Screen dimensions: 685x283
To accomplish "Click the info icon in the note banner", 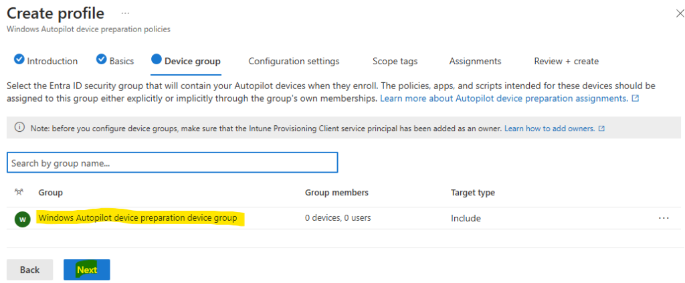I will click(19, 128).
